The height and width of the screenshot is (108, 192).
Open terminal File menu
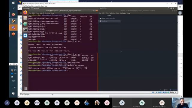[30, 13]
